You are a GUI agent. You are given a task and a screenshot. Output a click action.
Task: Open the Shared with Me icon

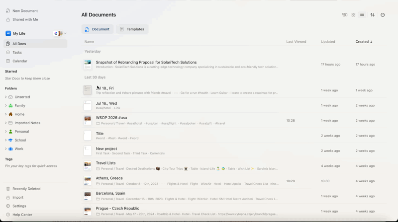(8, 19)
